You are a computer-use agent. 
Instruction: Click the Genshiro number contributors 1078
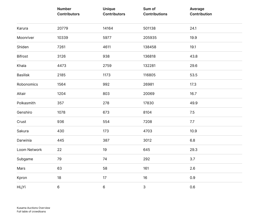[x=61, y=112]
